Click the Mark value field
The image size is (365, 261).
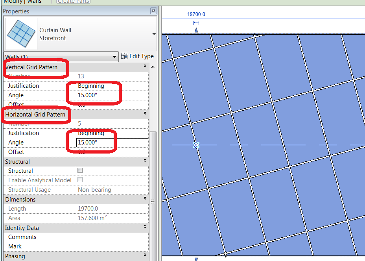coord(112,246)
